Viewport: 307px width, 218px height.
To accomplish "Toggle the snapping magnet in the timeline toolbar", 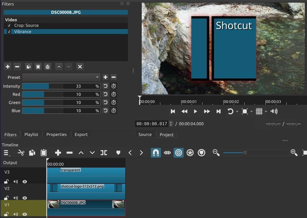I will point(156,153).
